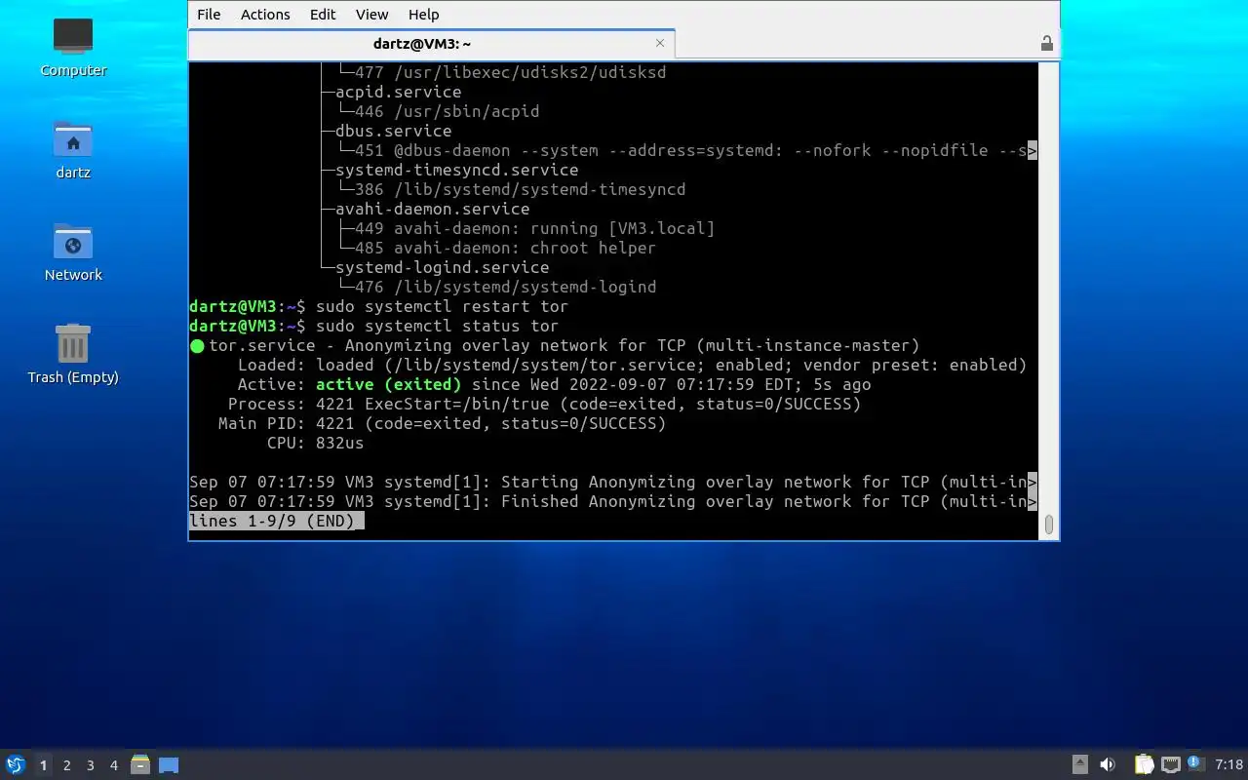Switch to workspace 1

[x=43, y=765]
